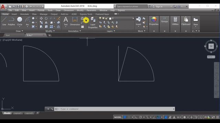Expand the Draw panel

19,31
